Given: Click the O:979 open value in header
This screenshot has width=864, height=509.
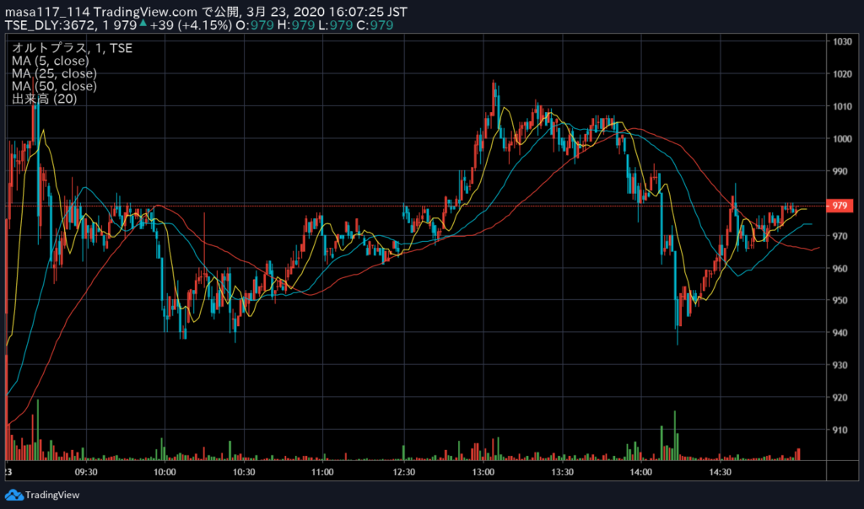Looking at the screenshot, I should tap(255, 25).
